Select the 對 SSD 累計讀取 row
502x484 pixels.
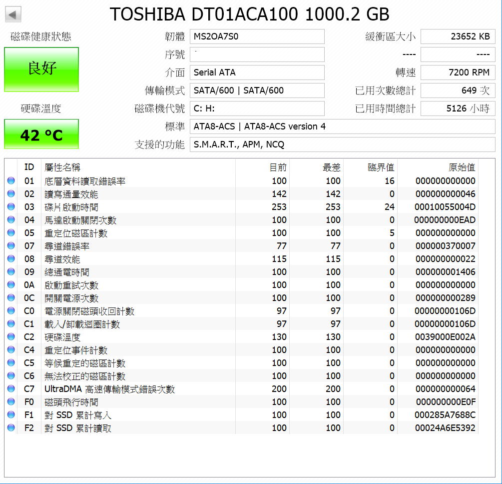(x=242, y=427)
